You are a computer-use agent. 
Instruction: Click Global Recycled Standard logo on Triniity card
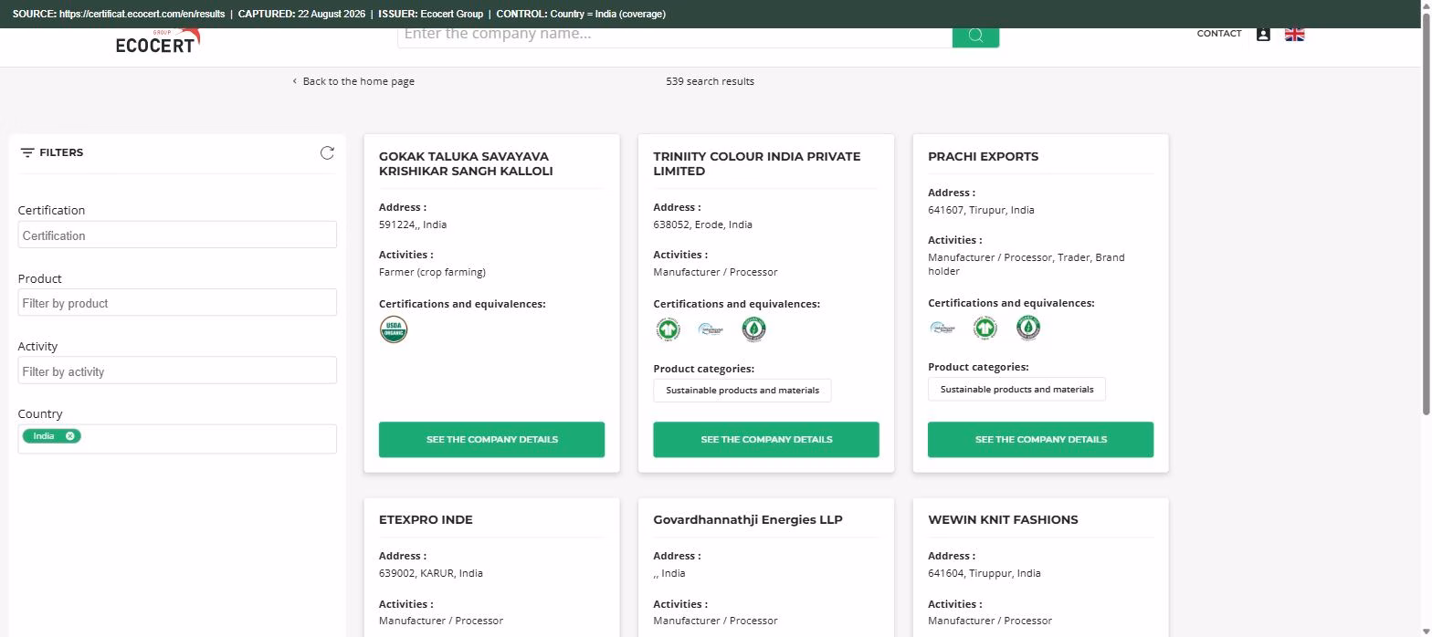click(711, 329)
